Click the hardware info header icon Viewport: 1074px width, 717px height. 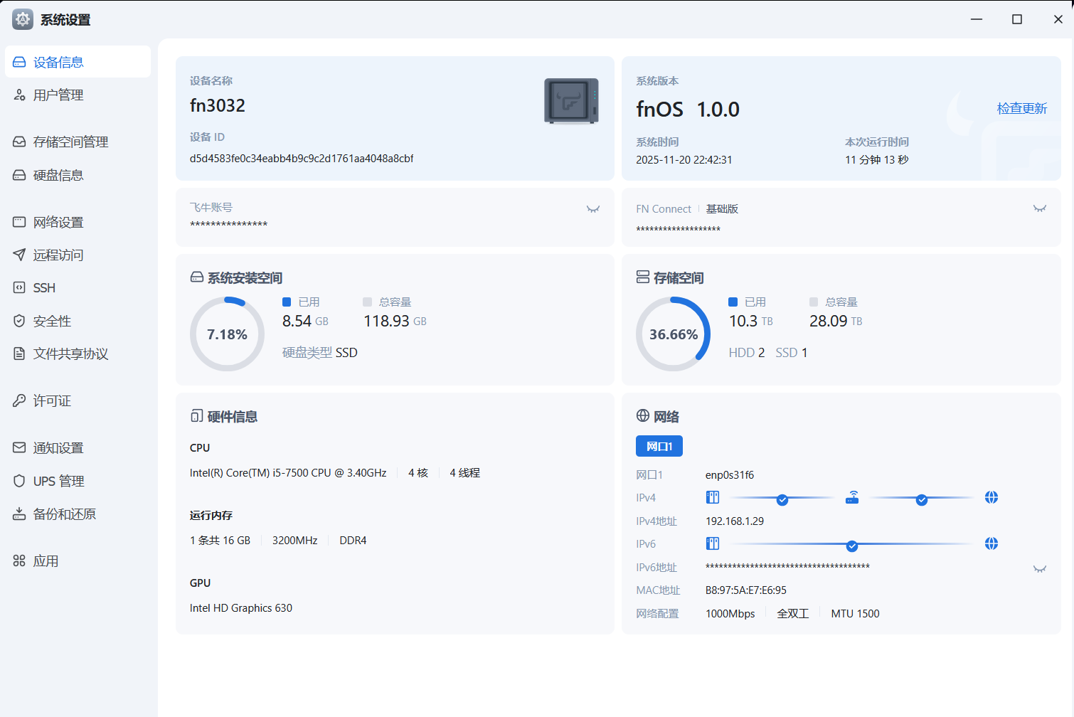click(196, 416)
